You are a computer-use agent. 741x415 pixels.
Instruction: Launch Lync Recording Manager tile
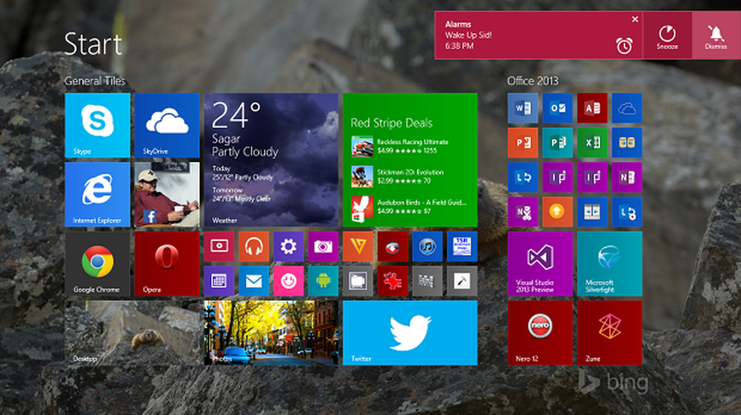(627, 212)
